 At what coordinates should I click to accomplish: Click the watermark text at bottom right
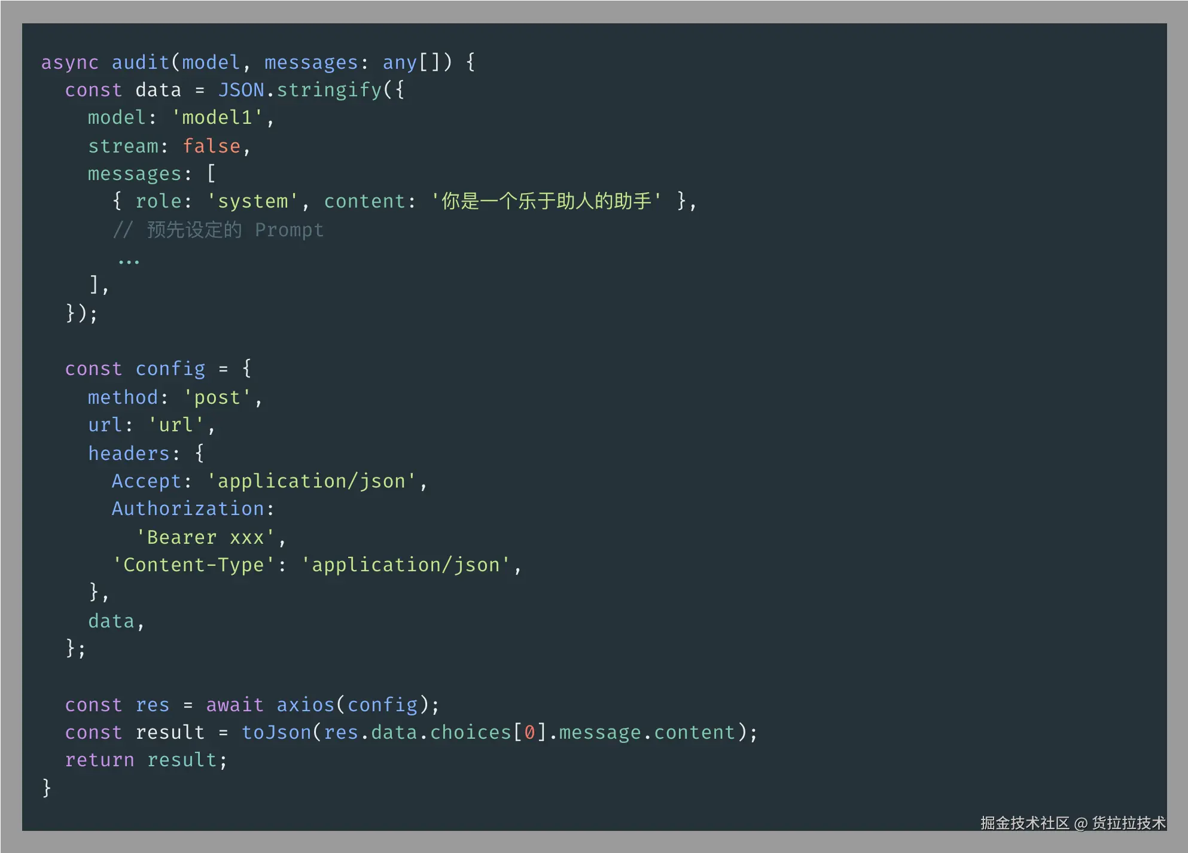tap(1073, 823)
